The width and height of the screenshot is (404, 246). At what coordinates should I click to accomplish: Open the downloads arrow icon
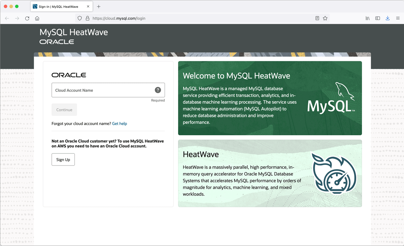click(388, 18)
